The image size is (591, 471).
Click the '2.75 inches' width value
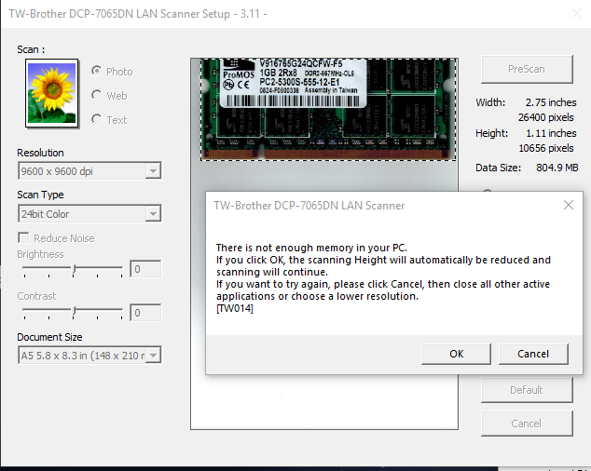click(551, 102)
